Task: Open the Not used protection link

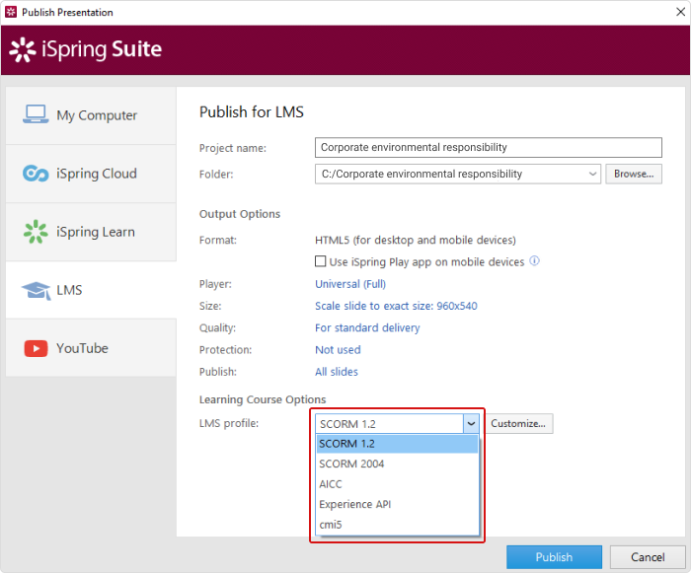Action: coord(338,350)
